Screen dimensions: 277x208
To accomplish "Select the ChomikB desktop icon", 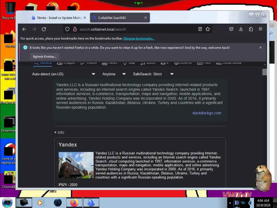I will (9, 180).
